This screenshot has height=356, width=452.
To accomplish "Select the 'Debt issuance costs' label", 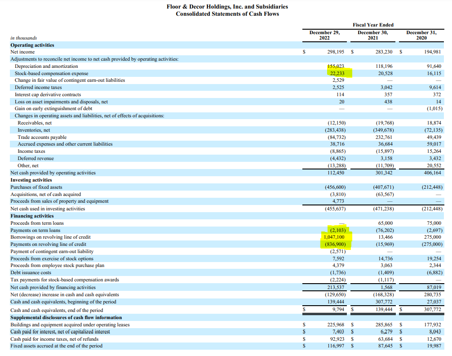I will 31,273.
